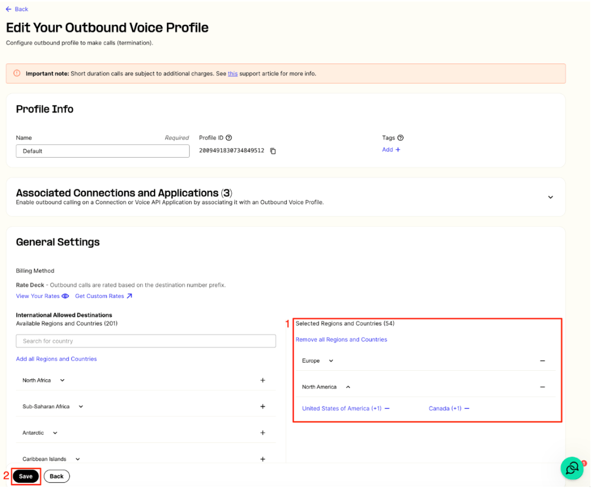Click the Search for country field

click(146, 341)
